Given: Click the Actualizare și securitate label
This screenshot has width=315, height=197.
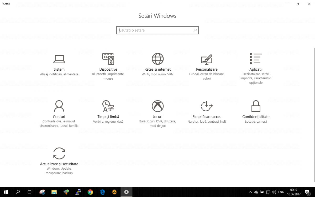Looking at the screenshot, I should tap(59, 164).
